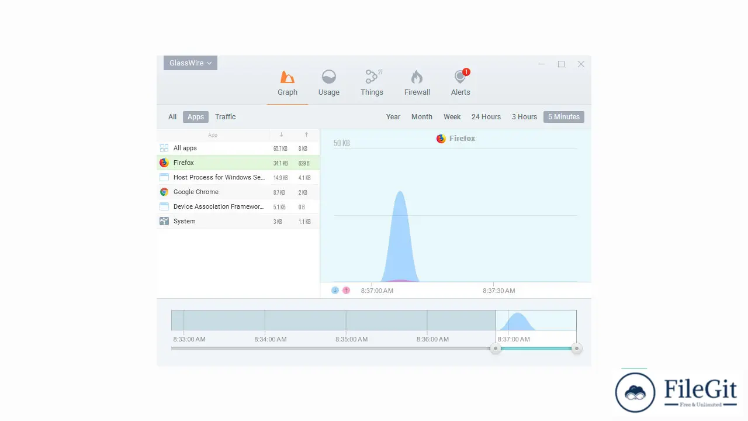Click the Host Process window icon
This screenshot has height=421, width=748.
pos(164,178)
